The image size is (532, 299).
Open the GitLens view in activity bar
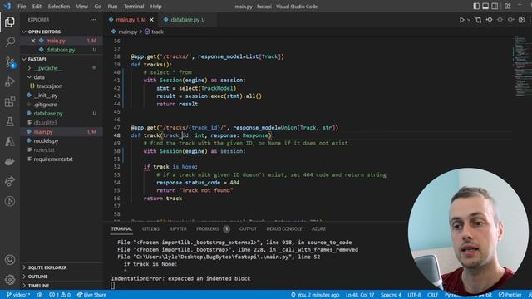[10, 201]
